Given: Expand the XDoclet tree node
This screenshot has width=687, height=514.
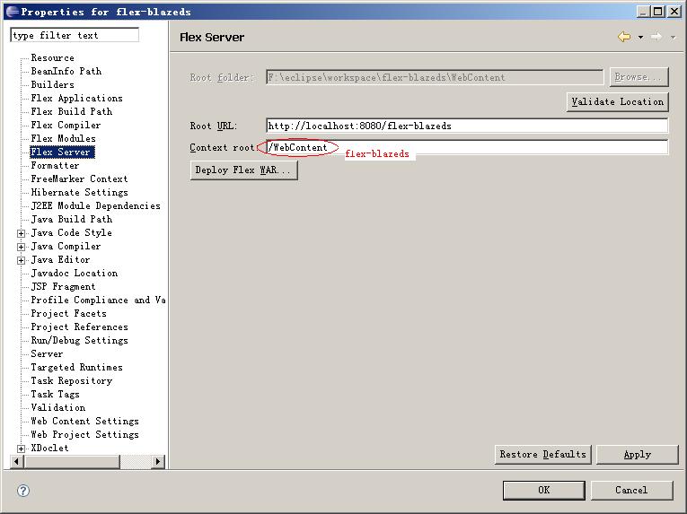Looking at the screenshot, I should [21, 449].
